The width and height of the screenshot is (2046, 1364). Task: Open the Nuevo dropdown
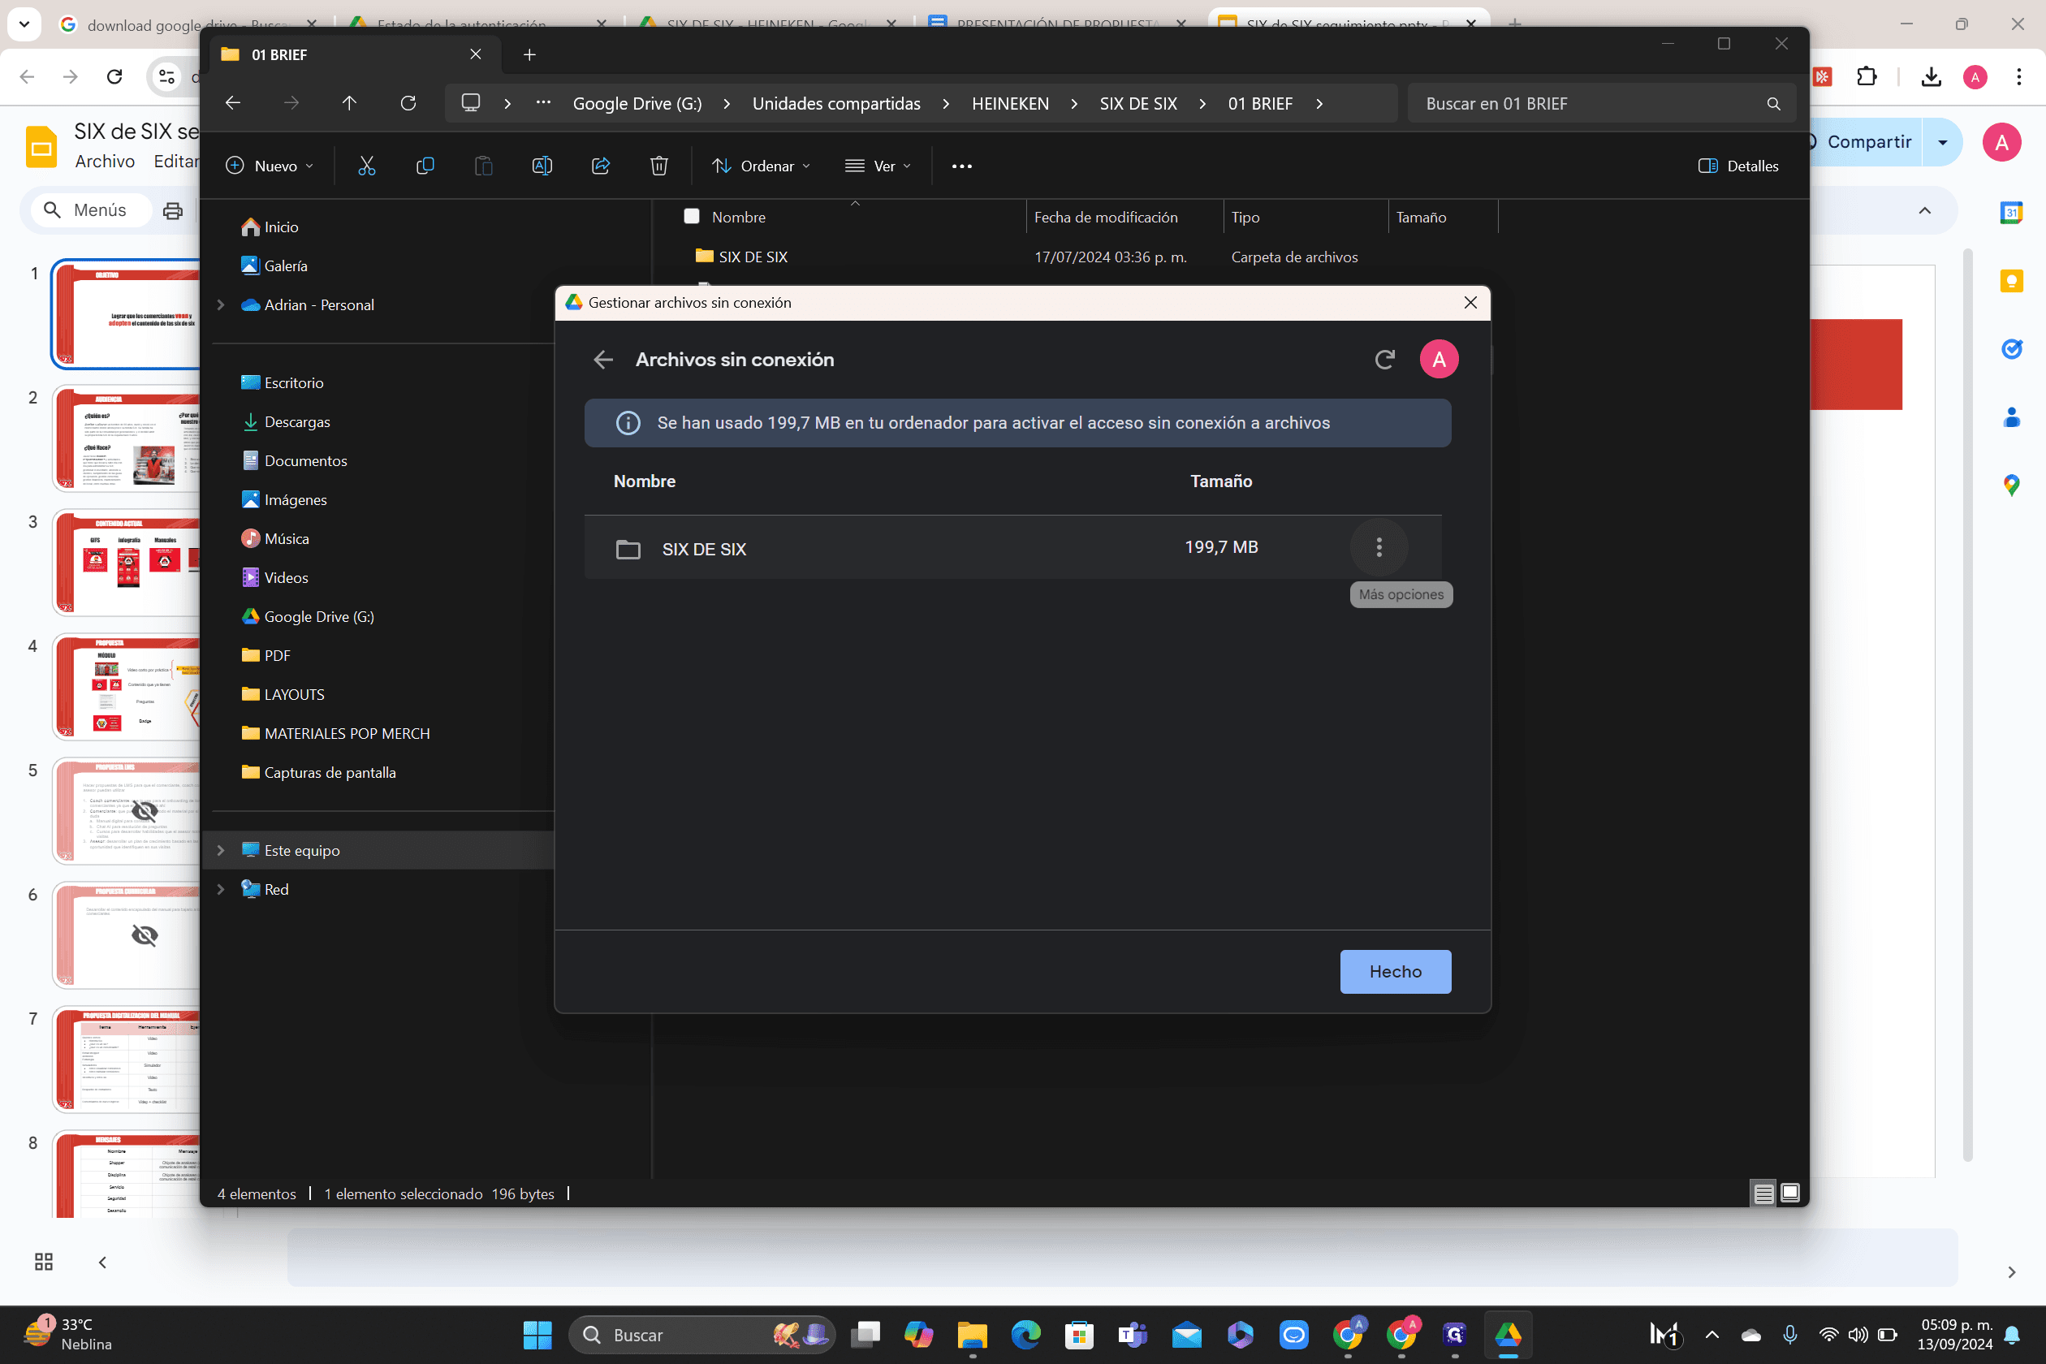point(270,166)
